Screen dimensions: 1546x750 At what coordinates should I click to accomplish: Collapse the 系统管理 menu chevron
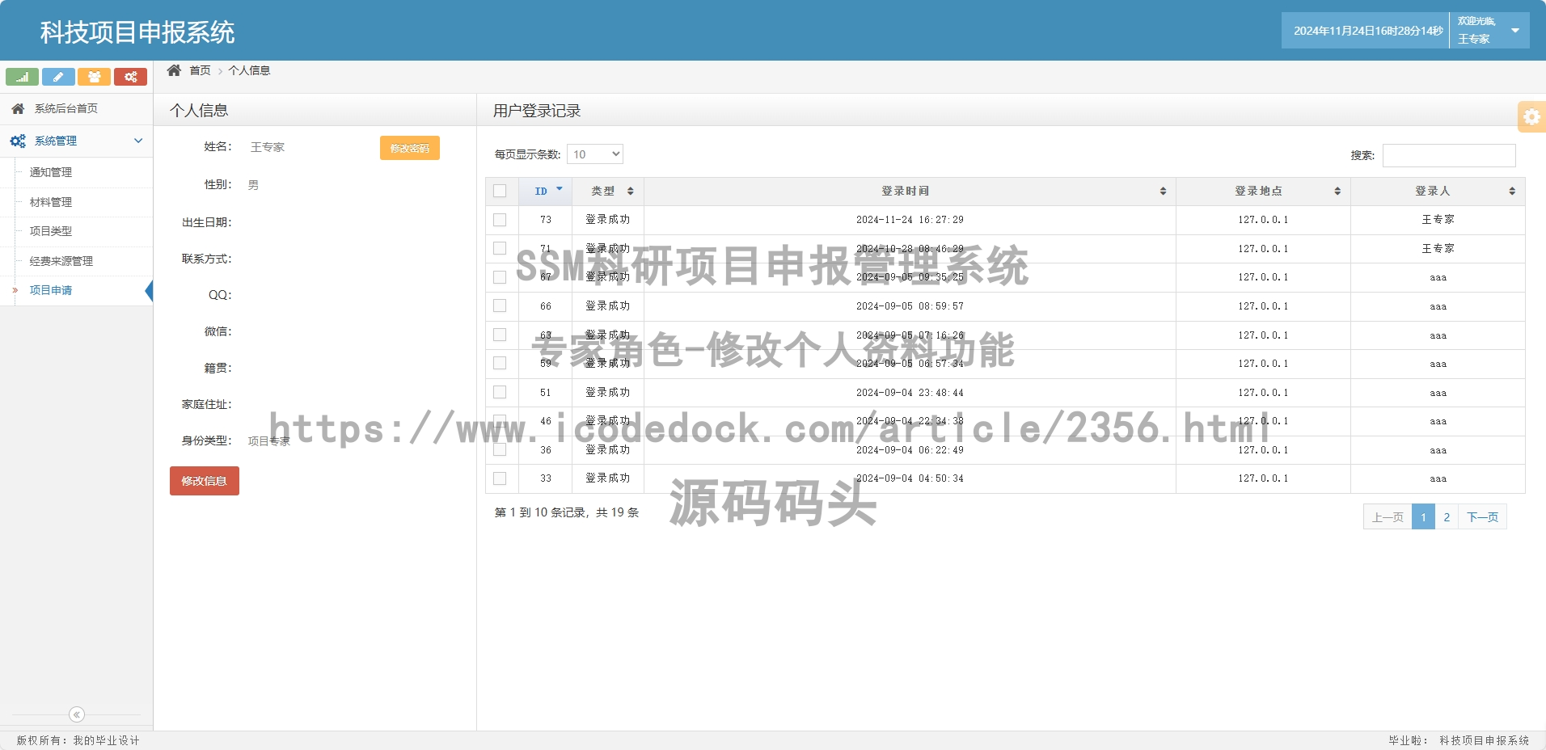(138, 141)
